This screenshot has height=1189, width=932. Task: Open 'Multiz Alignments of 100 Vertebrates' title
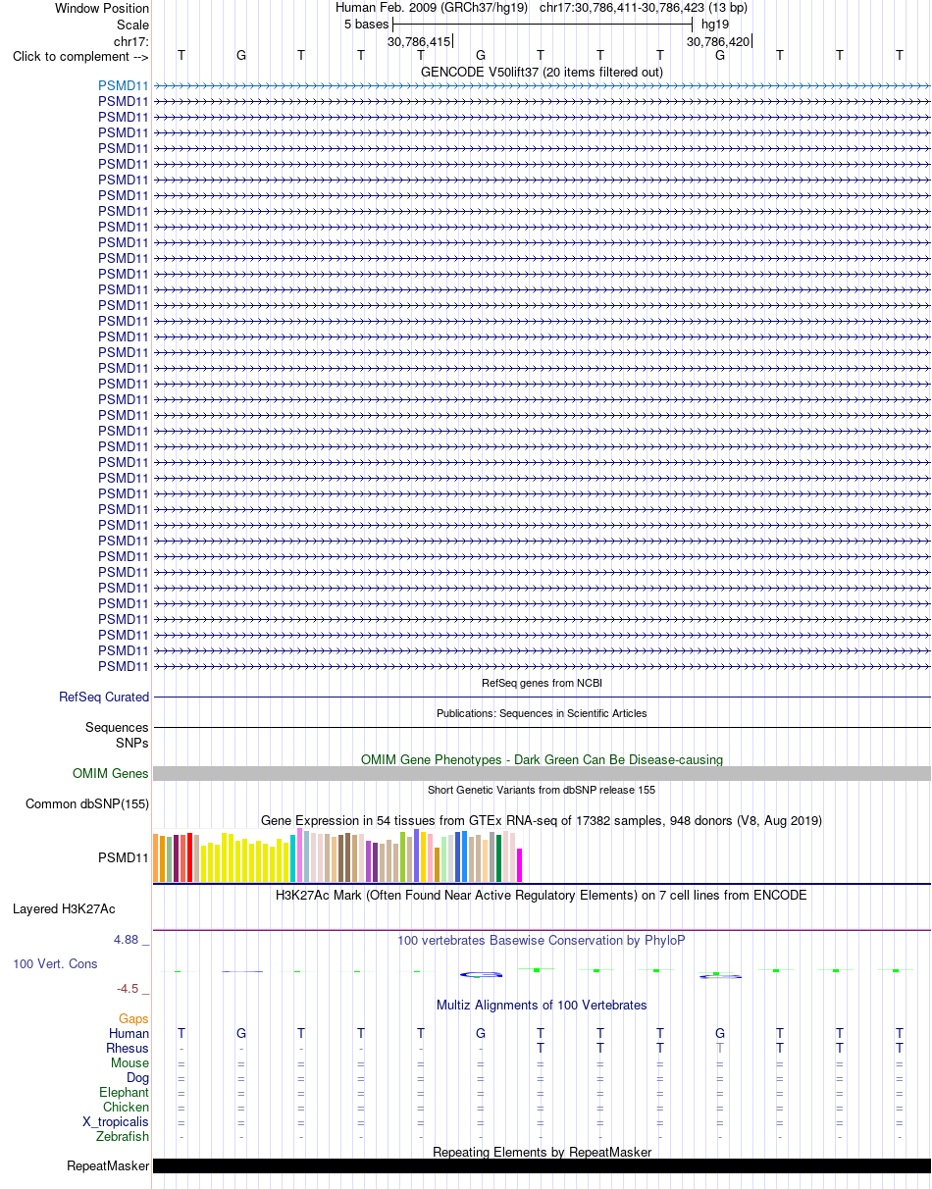pyautogui.click(x=542, y=1005)
